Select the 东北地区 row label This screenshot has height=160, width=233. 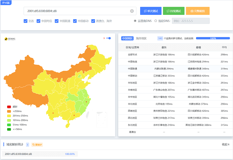pos(132,125)
